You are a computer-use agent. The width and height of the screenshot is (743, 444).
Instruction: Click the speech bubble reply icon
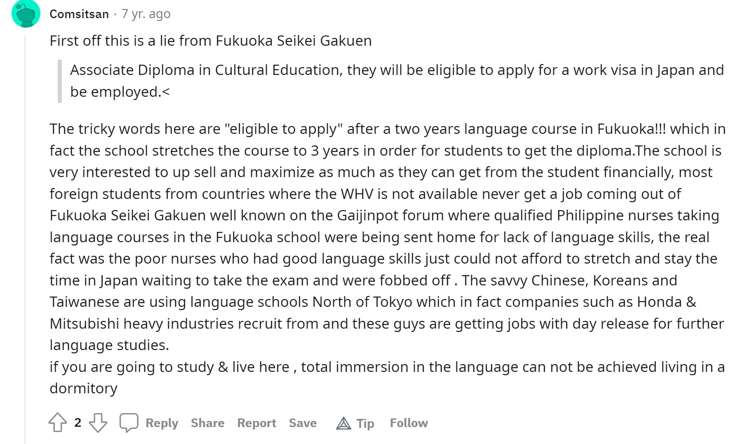(x=129, y=423)
